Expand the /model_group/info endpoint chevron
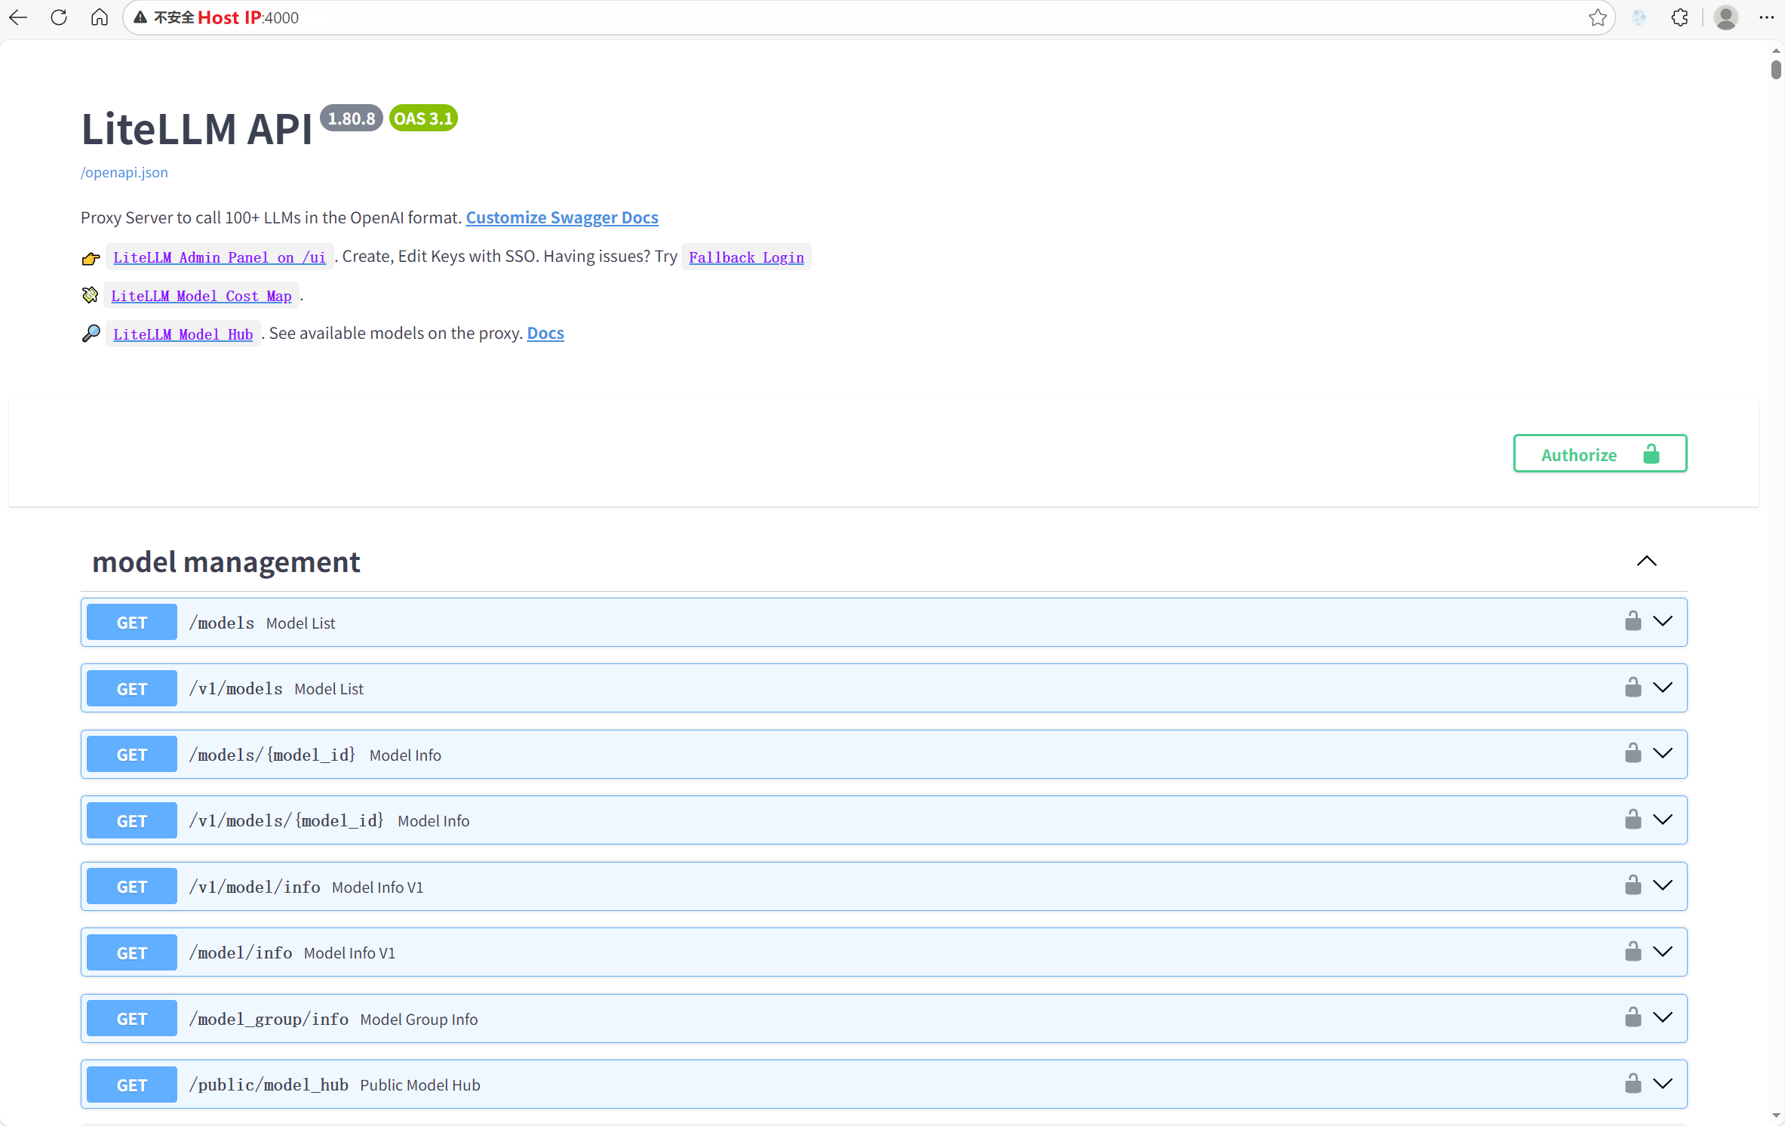Image resolution: width=1785 pixels, height=1126 pixels. coord(1663,1017)
